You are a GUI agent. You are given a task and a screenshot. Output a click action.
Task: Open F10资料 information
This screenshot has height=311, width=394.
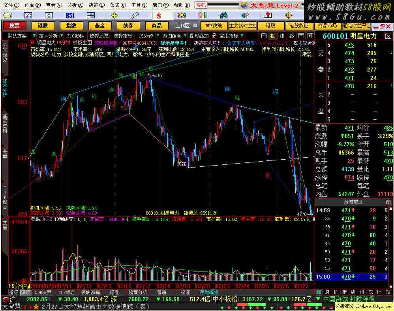click(75, 36)
